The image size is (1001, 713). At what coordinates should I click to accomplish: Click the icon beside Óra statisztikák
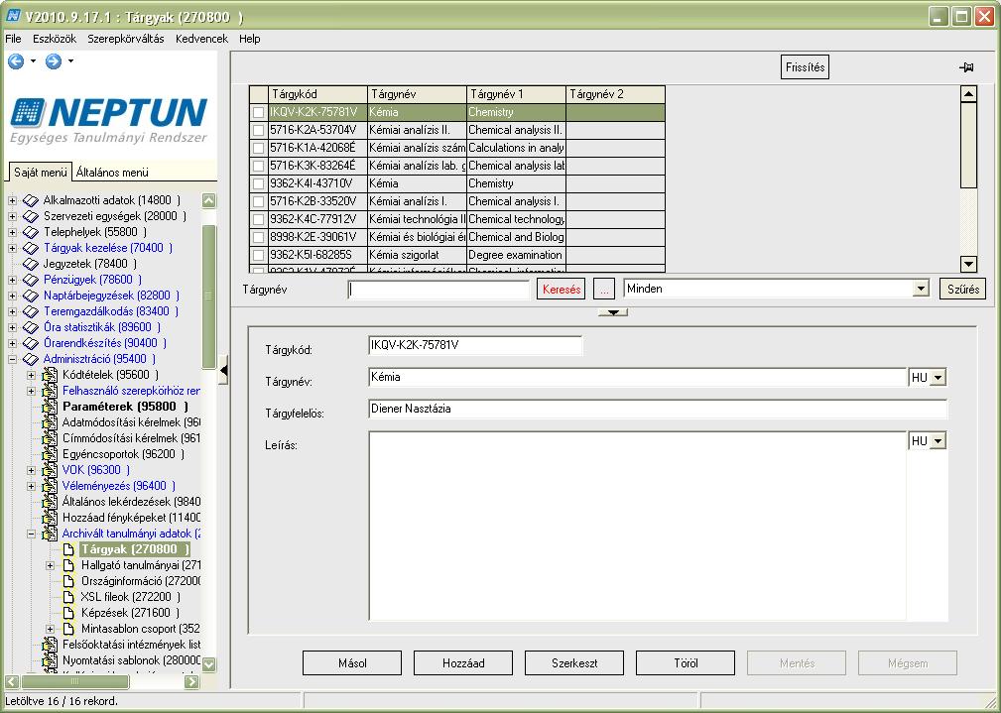31,327
